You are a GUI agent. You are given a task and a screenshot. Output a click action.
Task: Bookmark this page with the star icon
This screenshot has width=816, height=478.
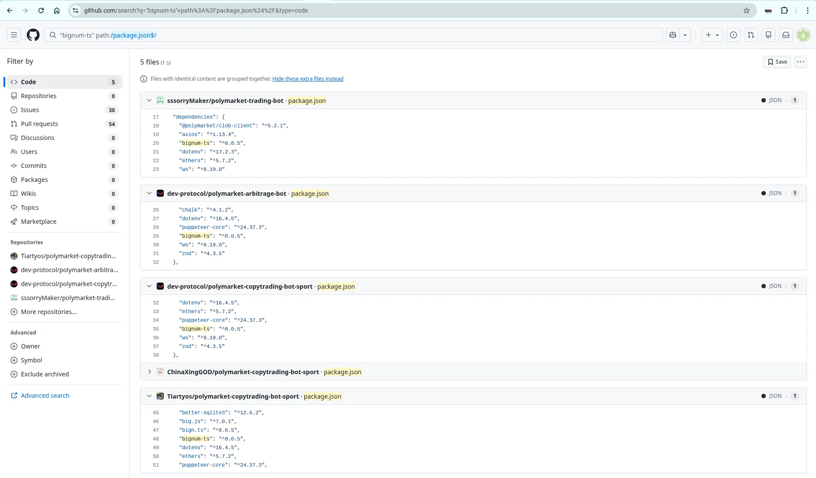[x=747, y=10]
